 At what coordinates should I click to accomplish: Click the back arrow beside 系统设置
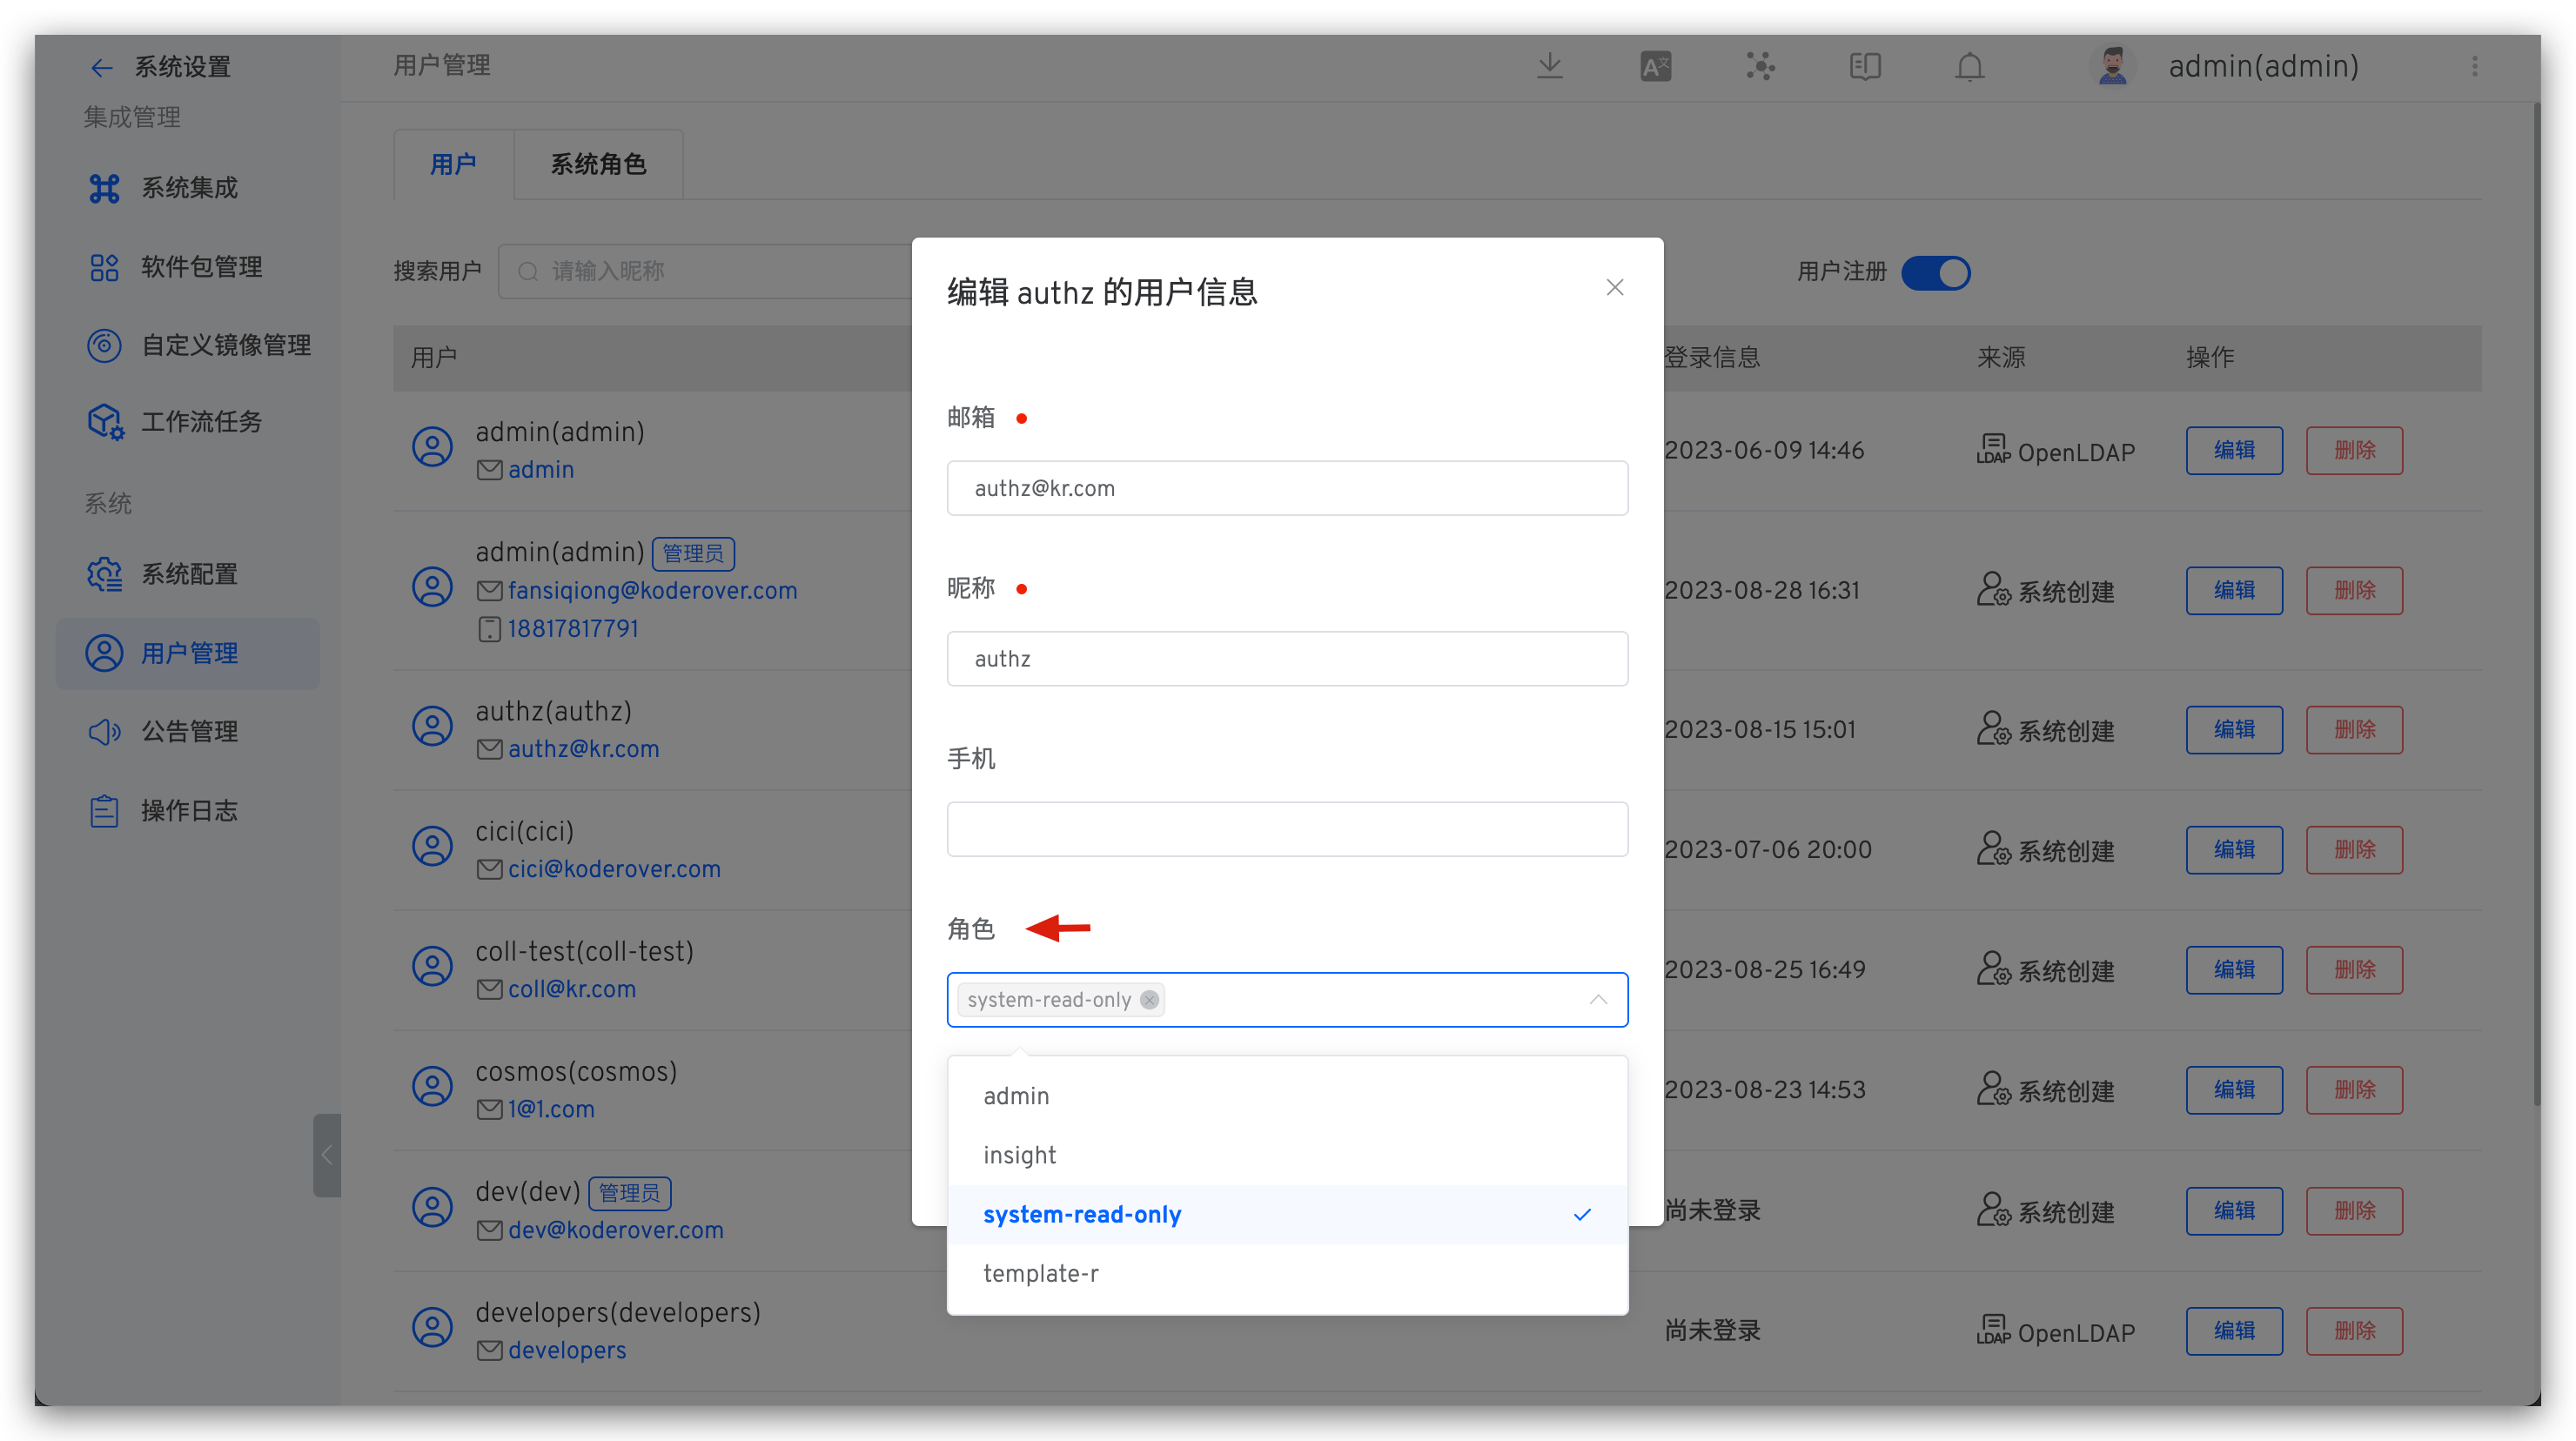[101, 67]
